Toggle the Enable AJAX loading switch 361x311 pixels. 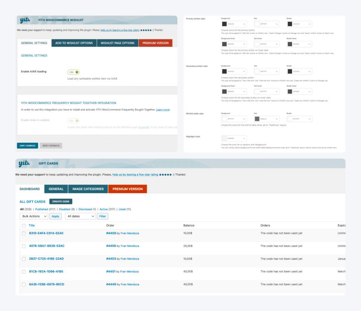click(x=73, y=72)
